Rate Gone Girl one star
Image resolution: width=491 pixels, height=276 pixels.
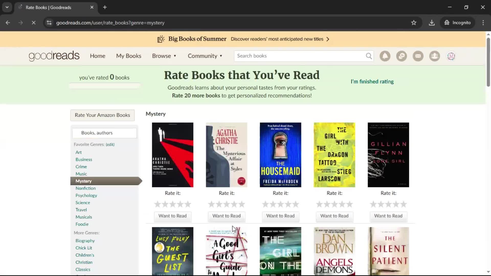pyautogui.click(x=373, y=204)
